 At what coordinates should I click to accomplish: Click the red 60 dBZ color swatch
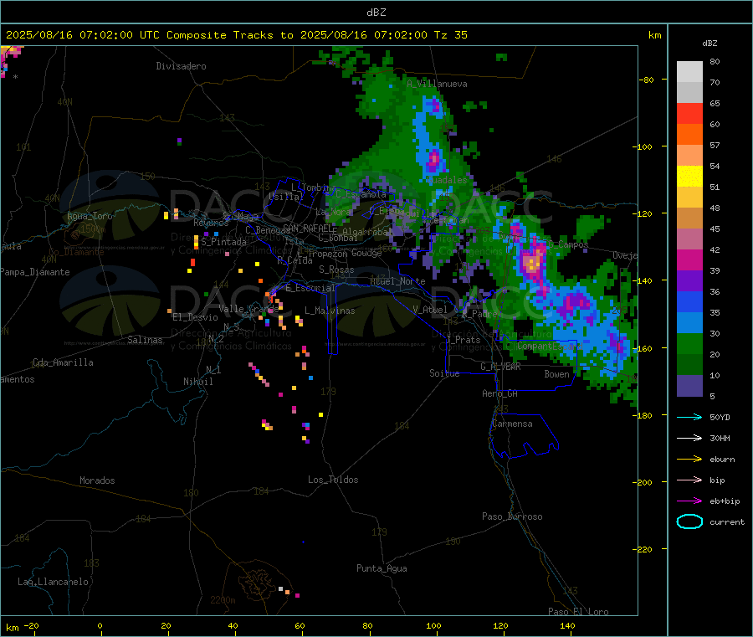click(x=689, y=113)
